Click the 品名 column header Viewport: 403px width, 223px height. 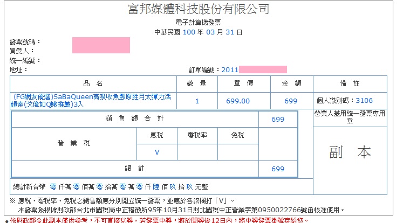pyautogui.click(x=93, y=83)
